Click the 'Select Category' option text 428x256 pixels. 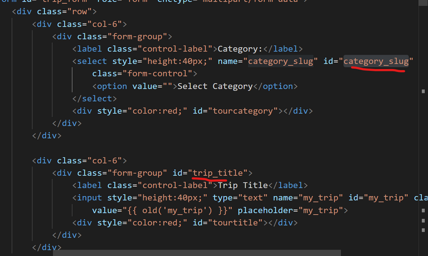[x=214, y=86]
